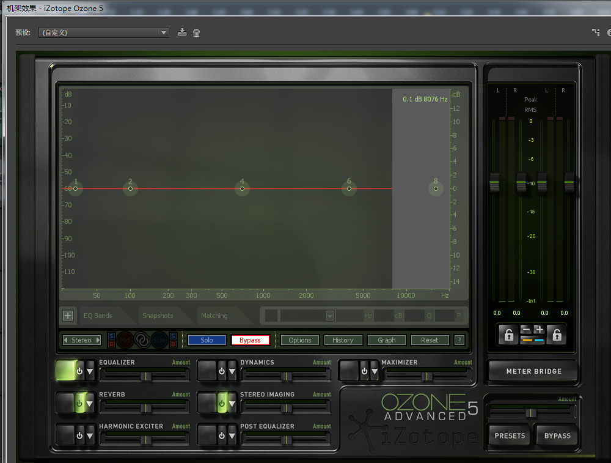Select EQ node 4 on the graph
The height and width of the screenshot is (463, 611).
tap(243, 189)
